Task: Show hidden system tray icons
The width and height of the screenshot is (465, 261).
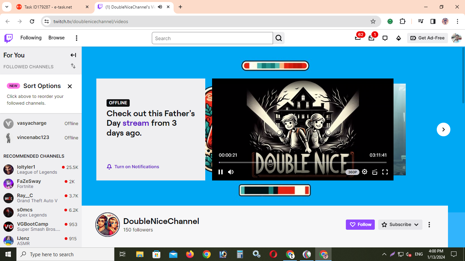Action: 384,254
